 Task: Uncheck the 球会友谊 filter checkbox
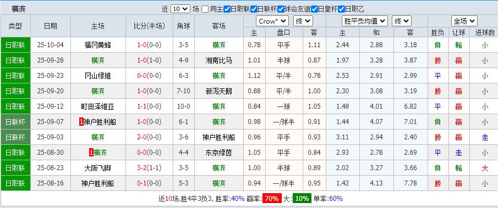pyautogui.click(x=281, y=9)
